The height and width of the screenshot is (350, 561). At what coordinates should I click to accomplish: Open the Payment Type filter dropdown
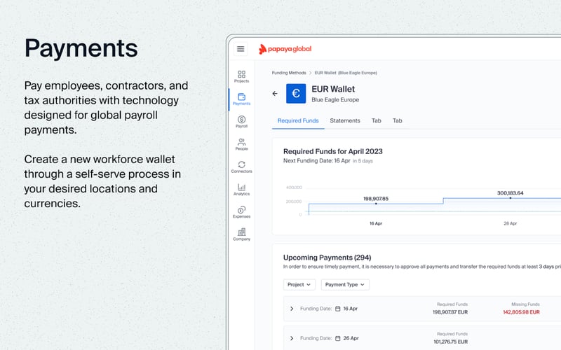[x=345, y=285]
